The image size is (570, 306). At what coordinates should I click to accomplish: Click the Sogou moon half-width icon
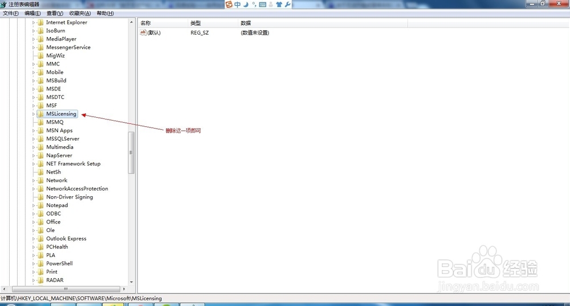246,5
